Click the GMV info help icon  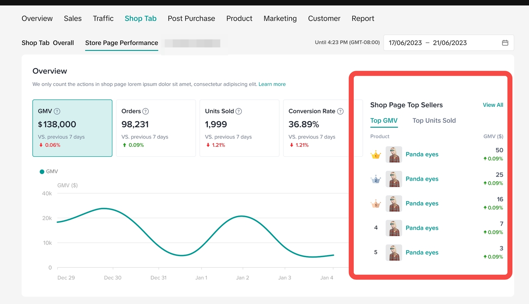pos(57,111)
